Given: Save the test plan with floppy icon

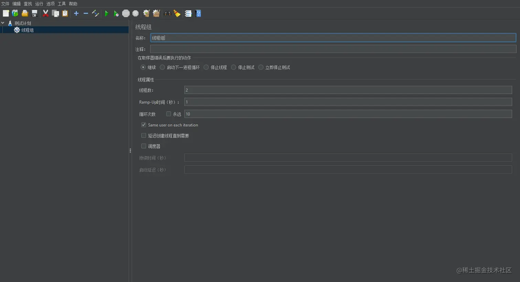Looking at the screenshot, I should tap(34, 13).
